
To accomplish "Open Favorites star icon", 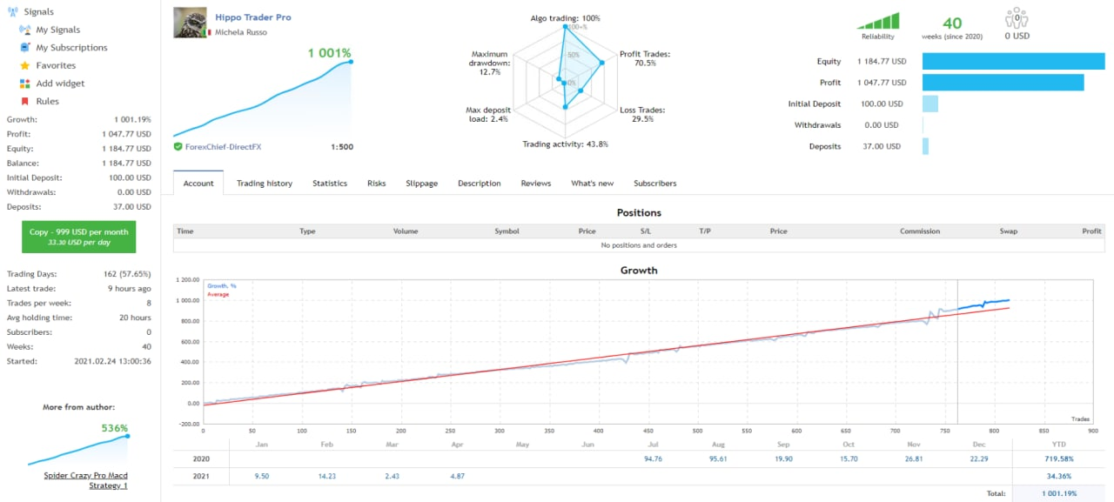I will pos(24,65).
